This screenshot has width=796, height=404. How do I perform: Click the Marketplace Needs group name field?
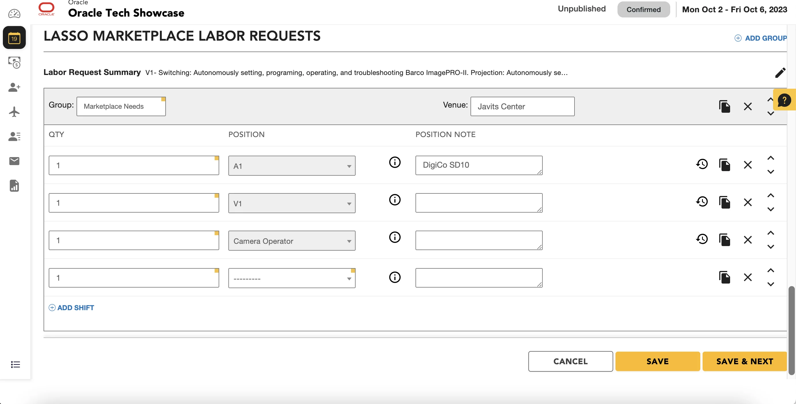[121, 106]
